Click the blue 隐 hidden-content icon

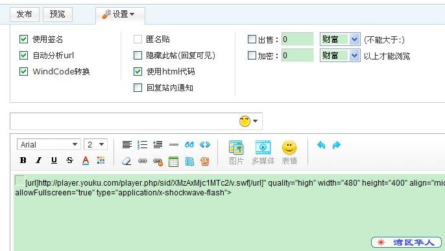tap(189, 161)
